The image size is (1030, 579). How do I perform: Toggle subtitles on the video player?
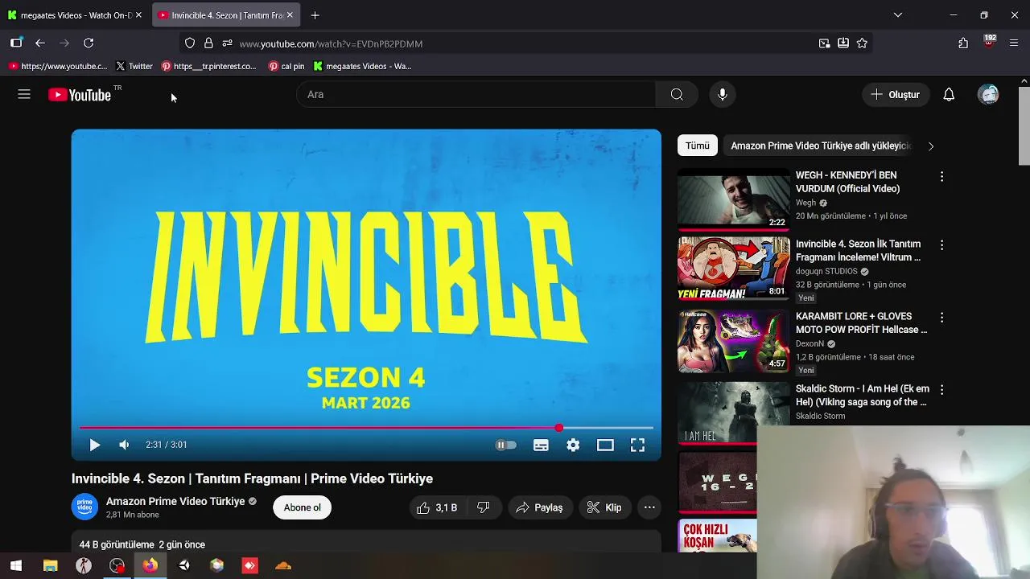pos(541,445)
